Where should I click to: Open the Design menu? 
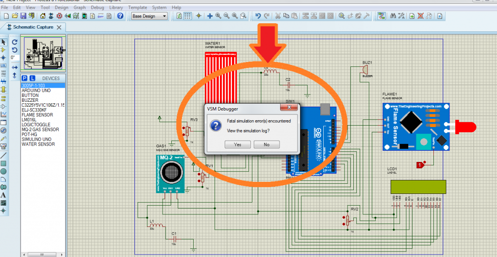click(x=62, y=7)
